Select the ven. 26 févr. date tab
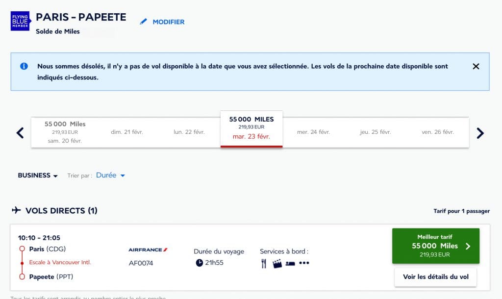502x299 pixels. [438, 132]
